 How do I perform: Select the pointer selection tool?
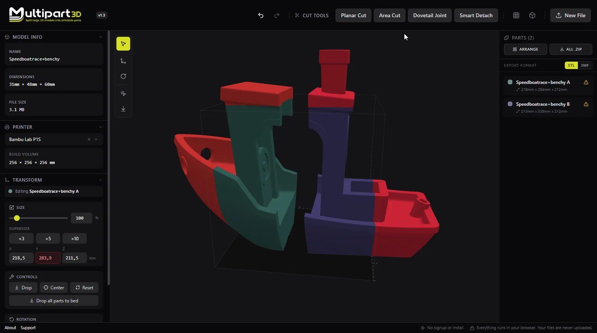click(x=123, y=44)
